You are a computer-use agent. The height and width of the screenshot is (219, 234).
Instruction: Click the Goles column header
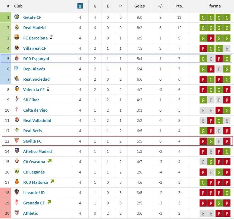coord(140,6)
